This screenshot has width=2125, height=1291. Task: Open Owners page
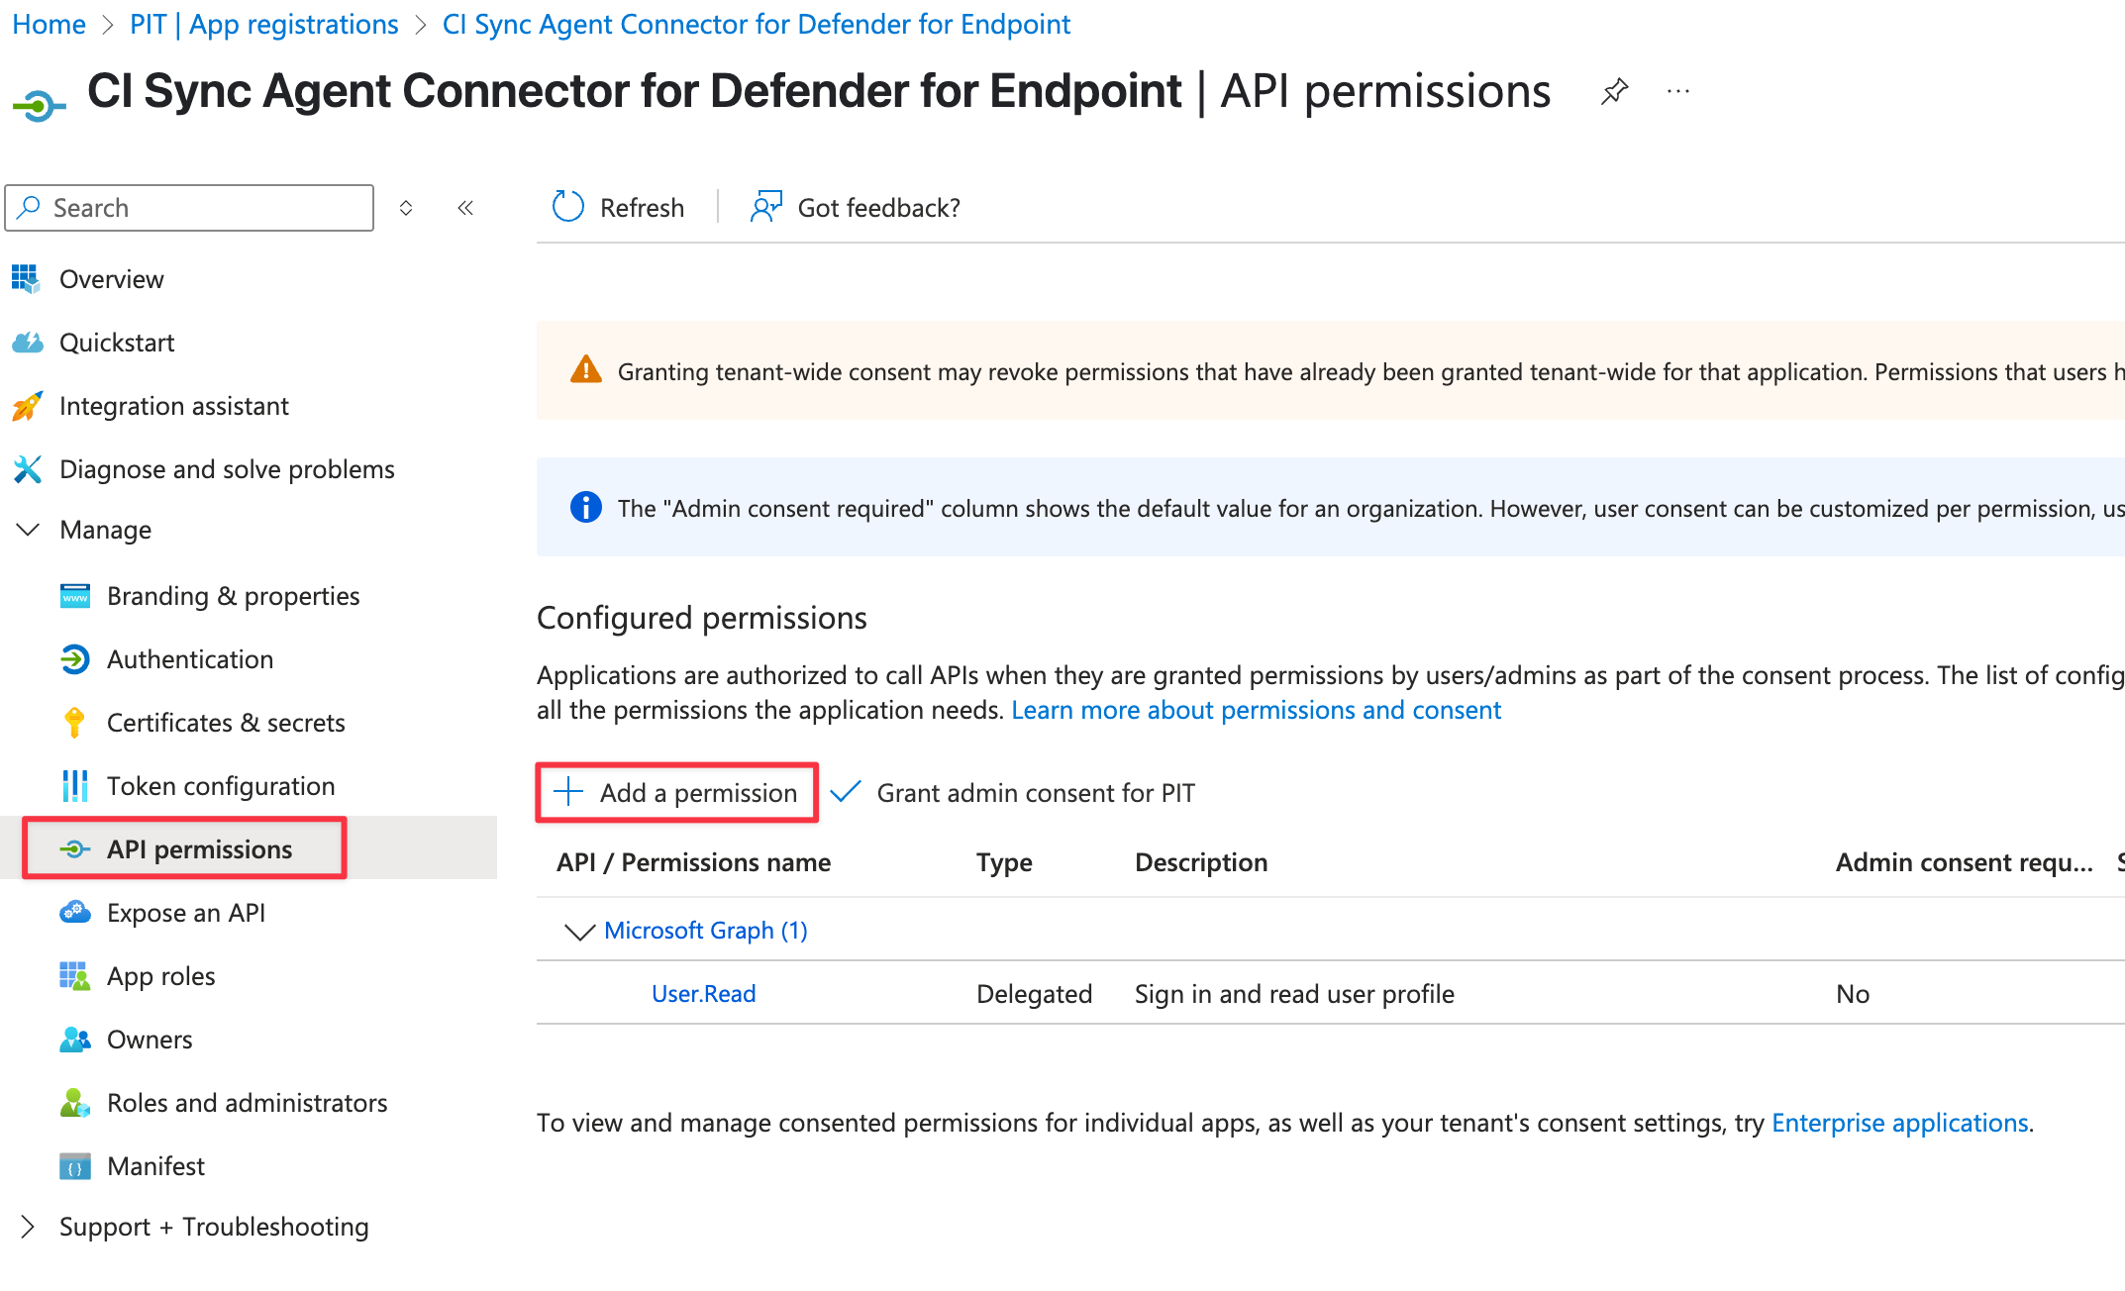coord(150,1040)
